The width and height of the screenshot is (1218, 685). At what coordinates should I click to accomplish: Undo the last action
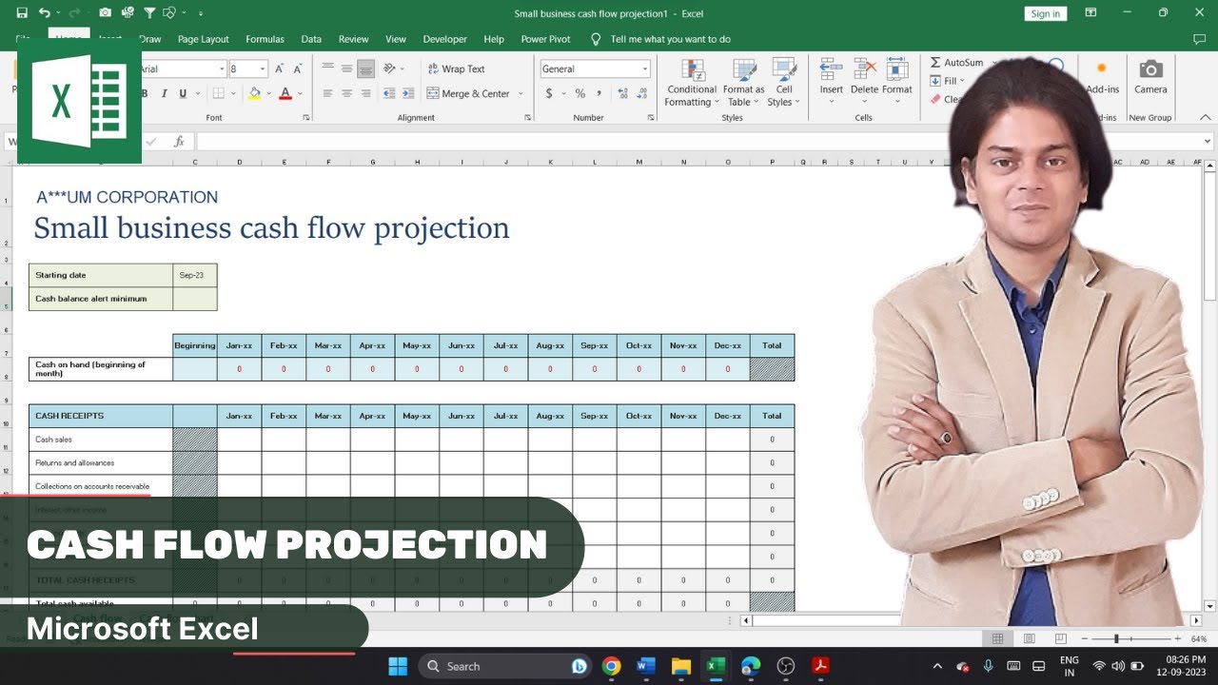coord(45,13)
